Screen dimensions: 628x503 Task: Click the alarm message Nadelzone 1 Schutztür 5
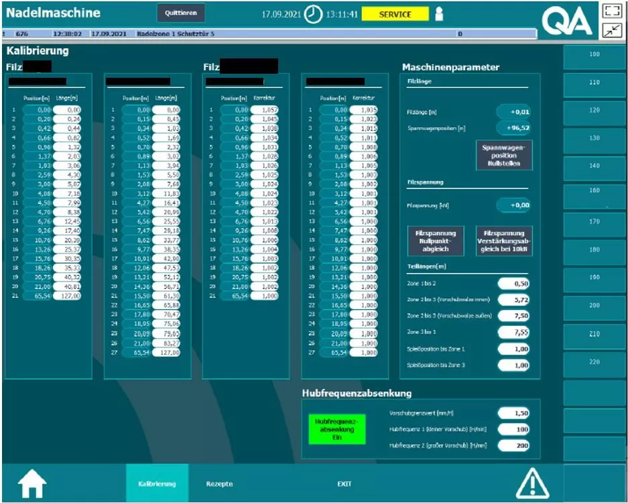[x=176, y=34]
